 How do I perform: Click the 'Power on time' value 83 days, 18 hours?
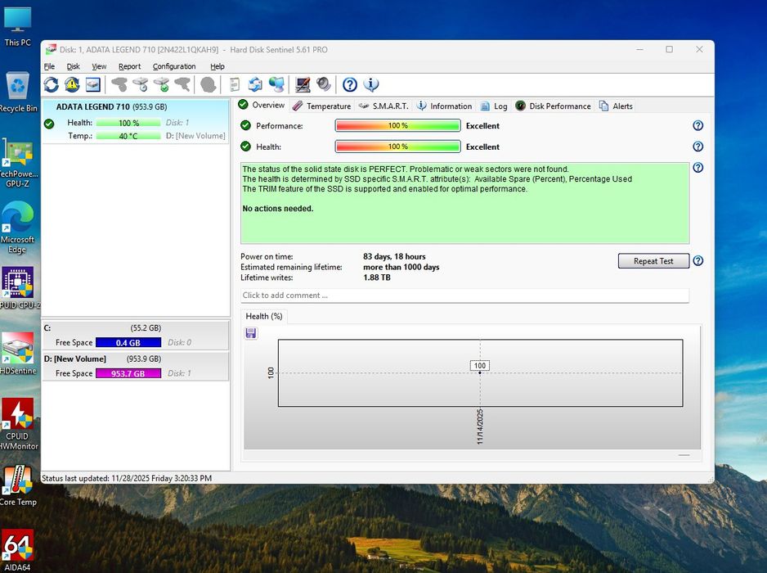394,257
